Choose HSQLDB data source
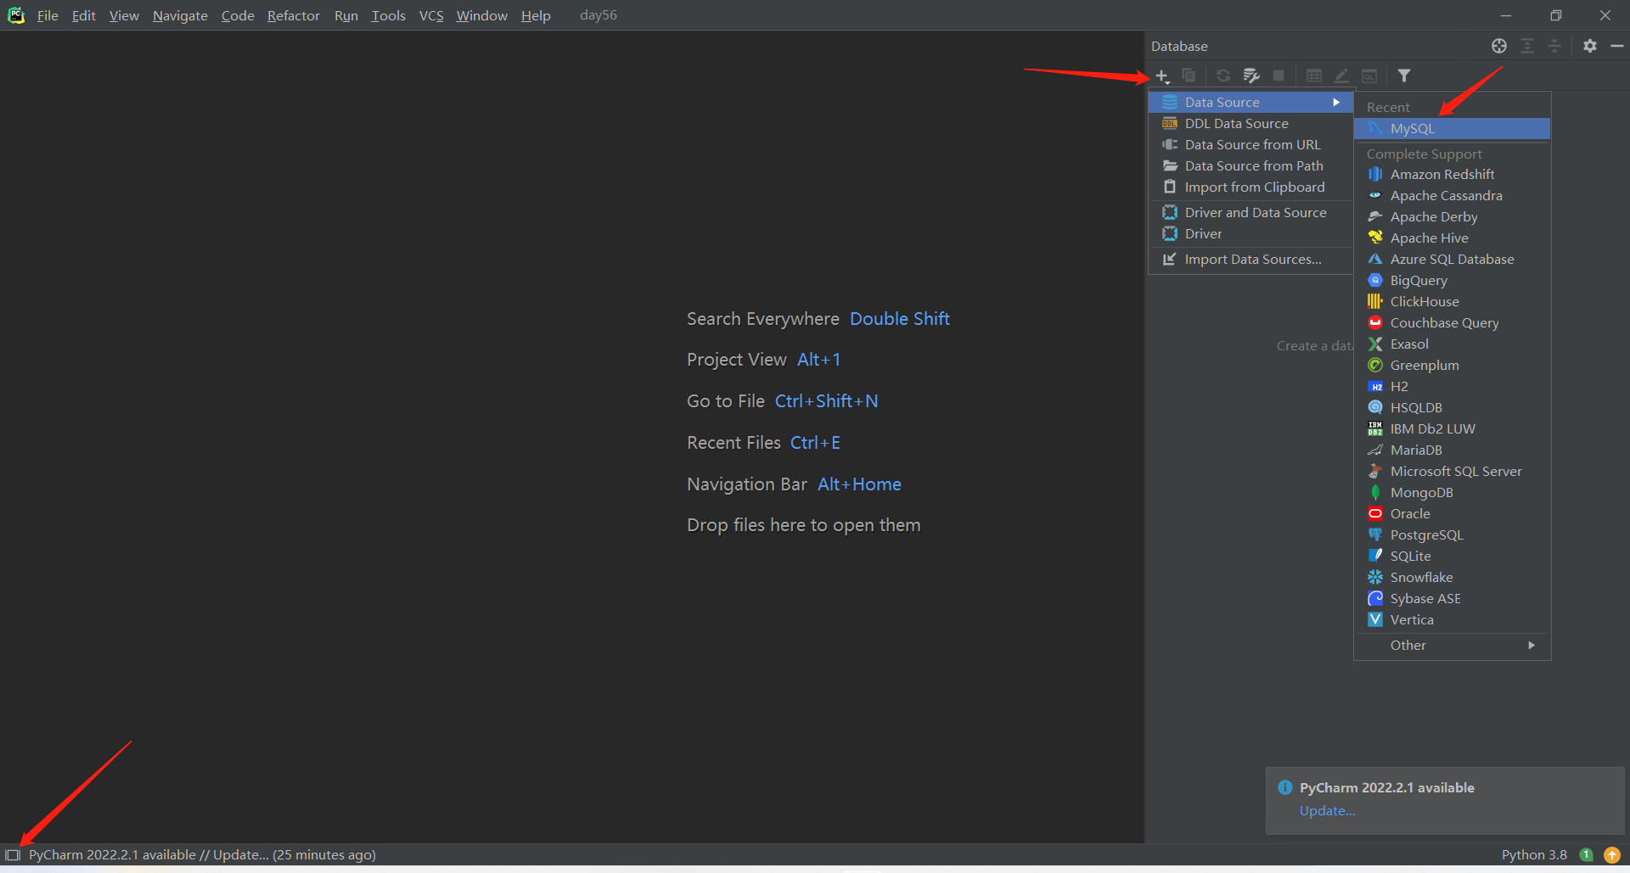Viewport: 1630px width, 873px height. (1452, 407)
